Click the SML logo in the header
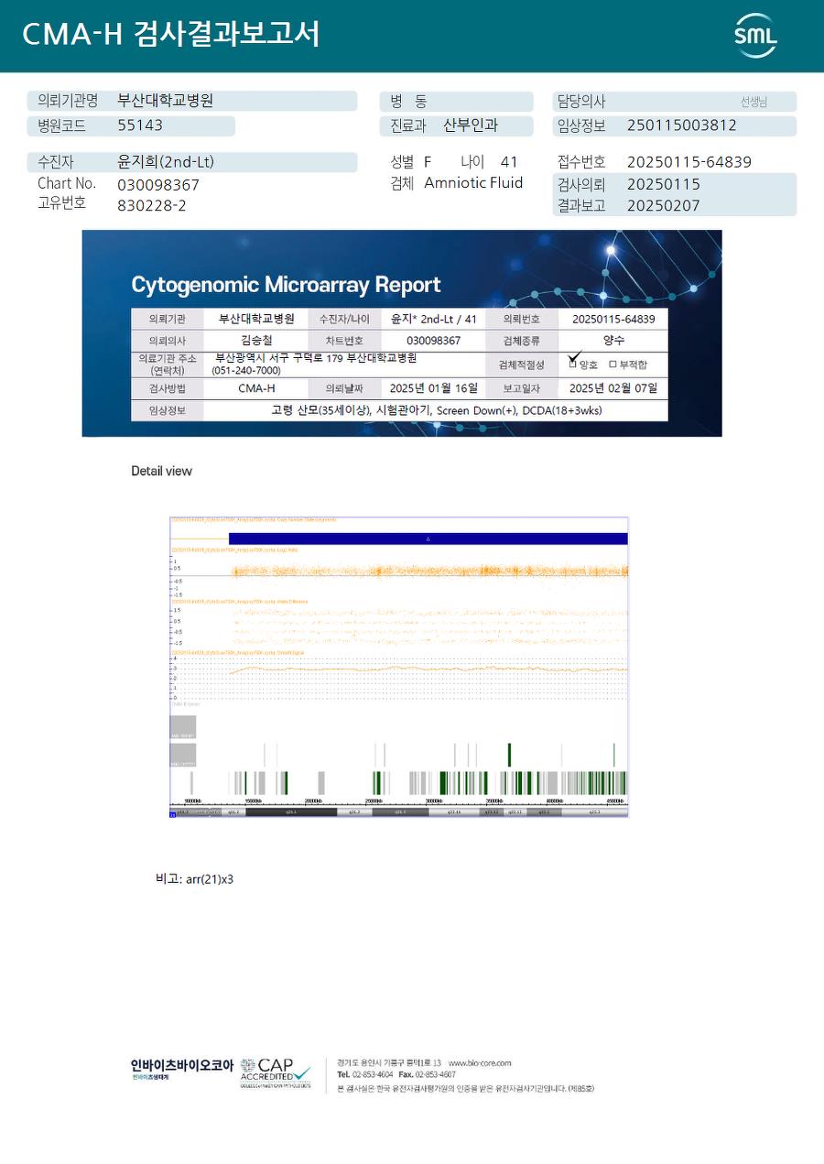 [755, 36]
